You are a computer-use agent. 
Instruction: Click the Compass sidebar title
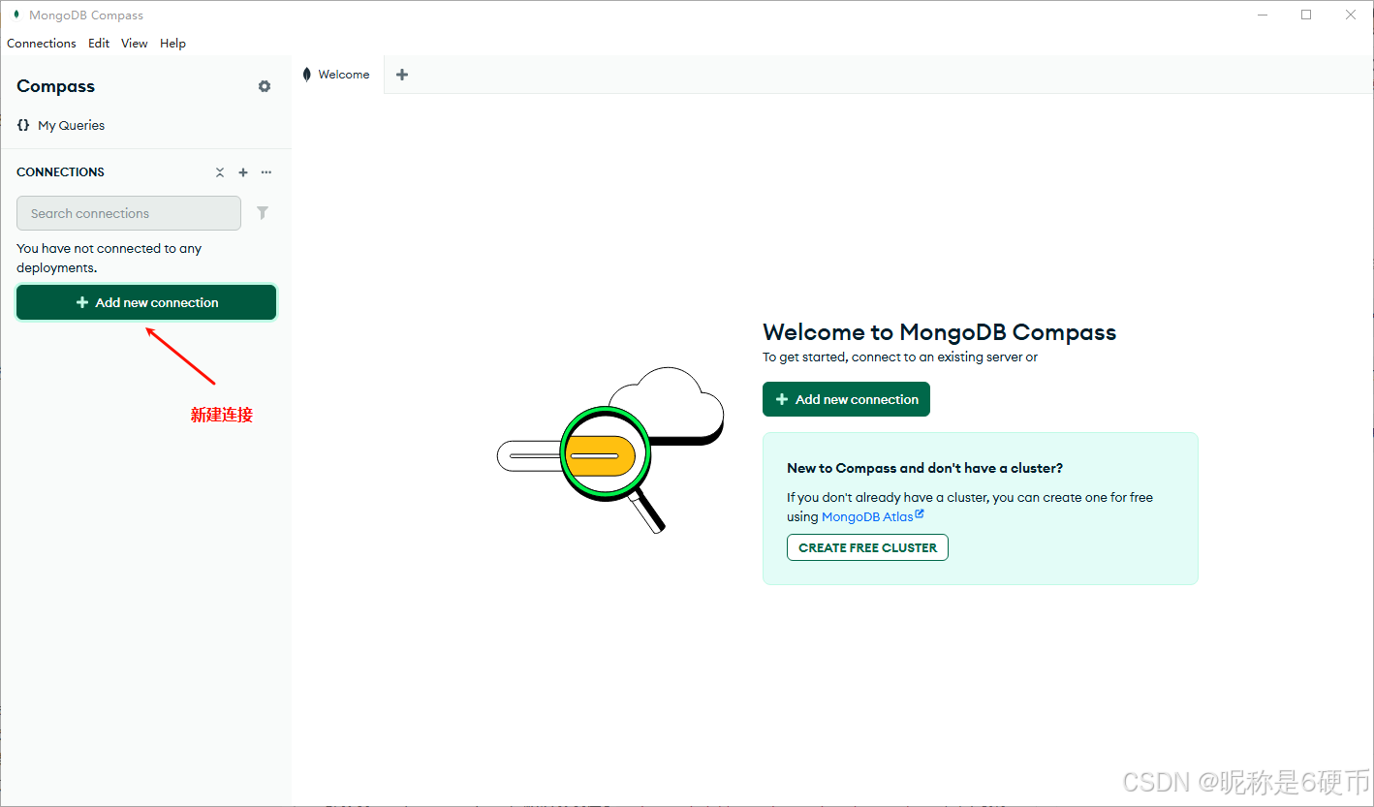pyautogui.click(x=55, y=86)
